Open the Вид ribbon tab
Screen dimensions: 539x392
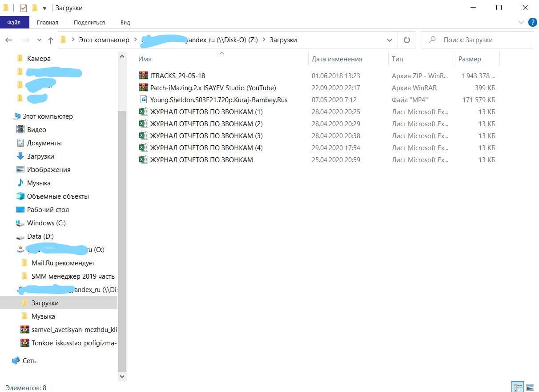[x=125, y=22]
